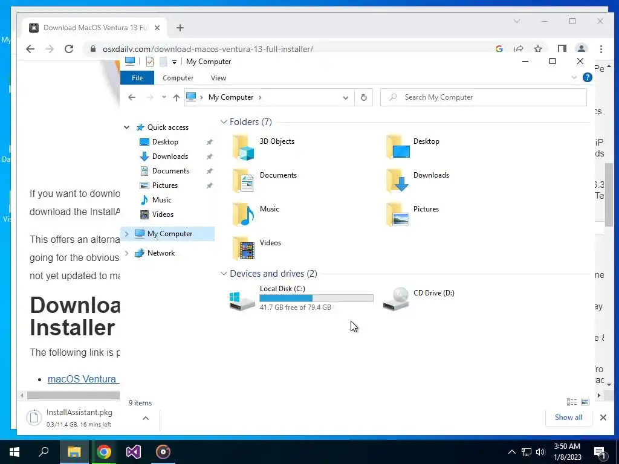
Task: Select the Local Disk (C:) drive
Action: pos(301,298)
